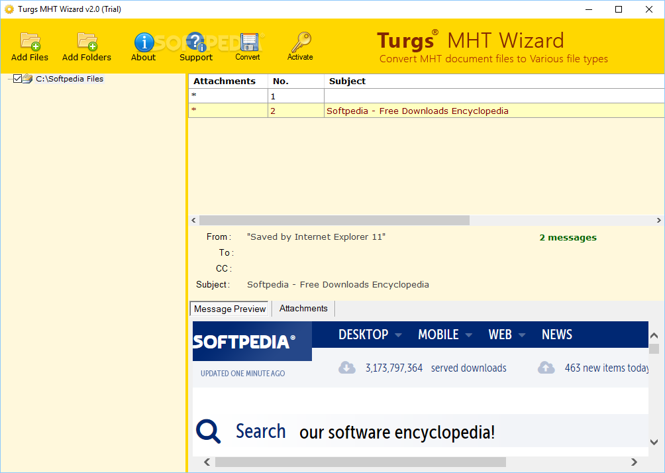Click the search magnifier icon in preview
This screenshot has width=665, height=473.
(x=208, y=431)
